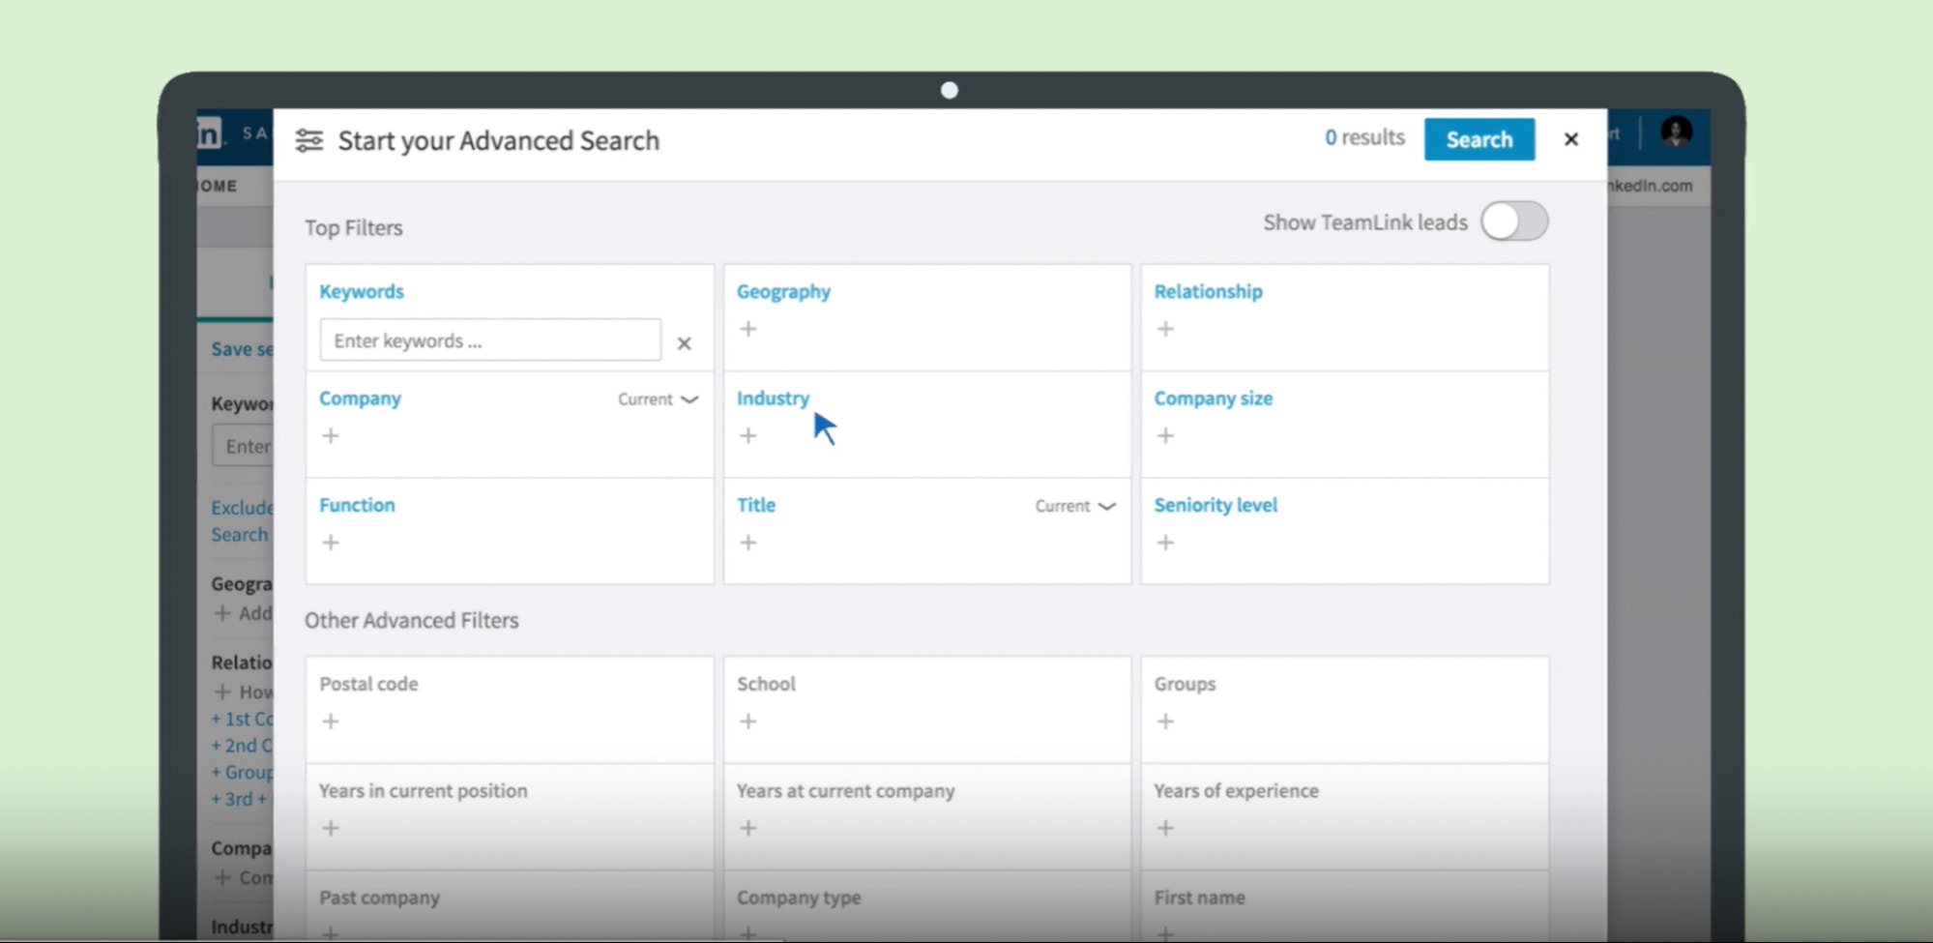Expand the Current dropdown for Title
Image resolution: width=1933 pixels, height=943 pixels.
click(1074, 505)
